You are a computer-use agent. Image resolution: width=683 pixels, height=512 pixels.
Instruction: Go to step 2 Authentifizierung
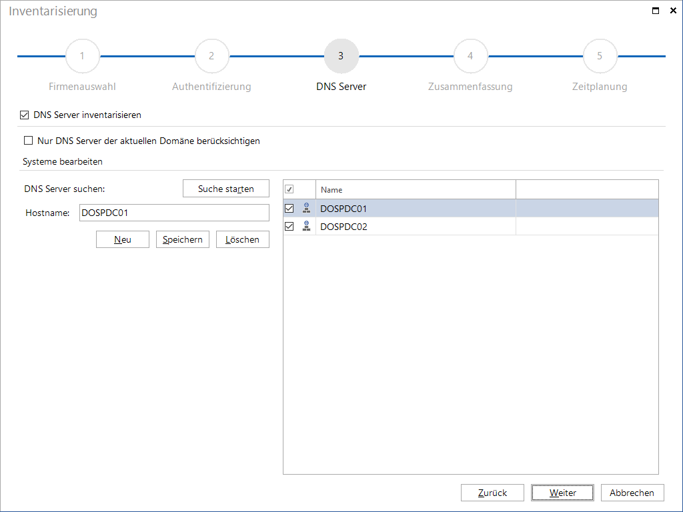pyautogui.click(x=211, y=56)
